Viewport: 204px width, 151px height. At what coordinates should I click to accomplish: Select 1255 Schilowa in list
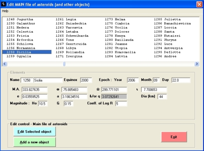click(20, 44)
